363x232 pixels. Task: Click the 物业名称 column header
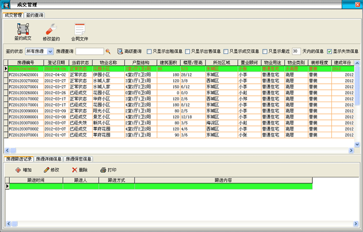(108, 62)
